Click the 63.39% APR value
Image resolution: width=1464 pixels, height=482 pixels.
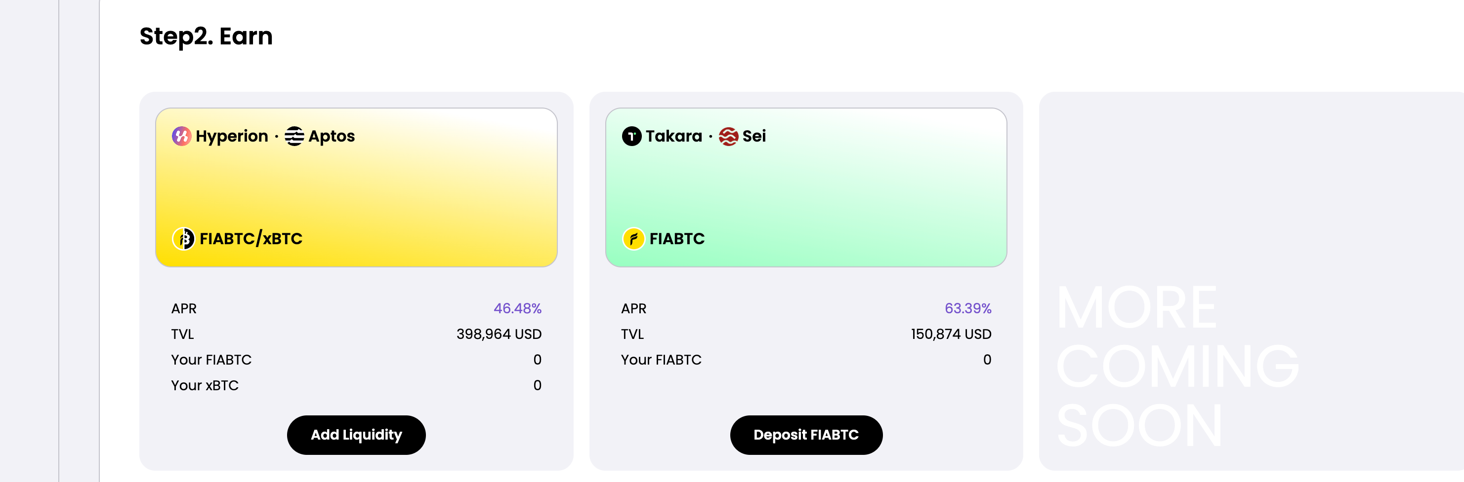click(x=967, y=308)
